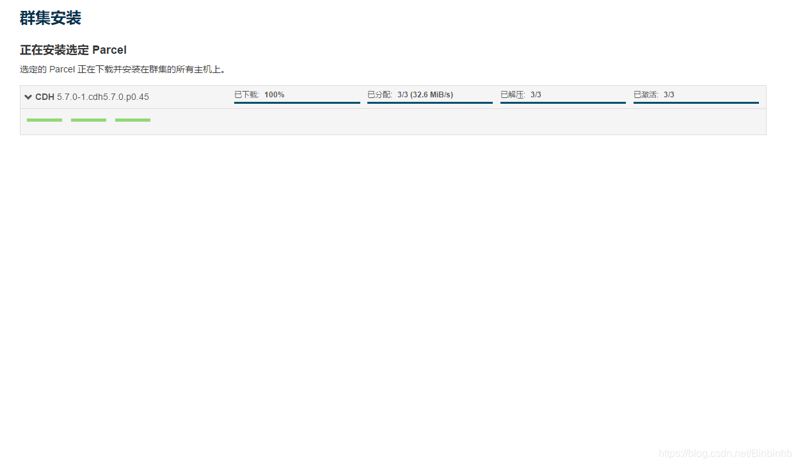Click the 已解压 3/3 progress bar

pos(563,102)
